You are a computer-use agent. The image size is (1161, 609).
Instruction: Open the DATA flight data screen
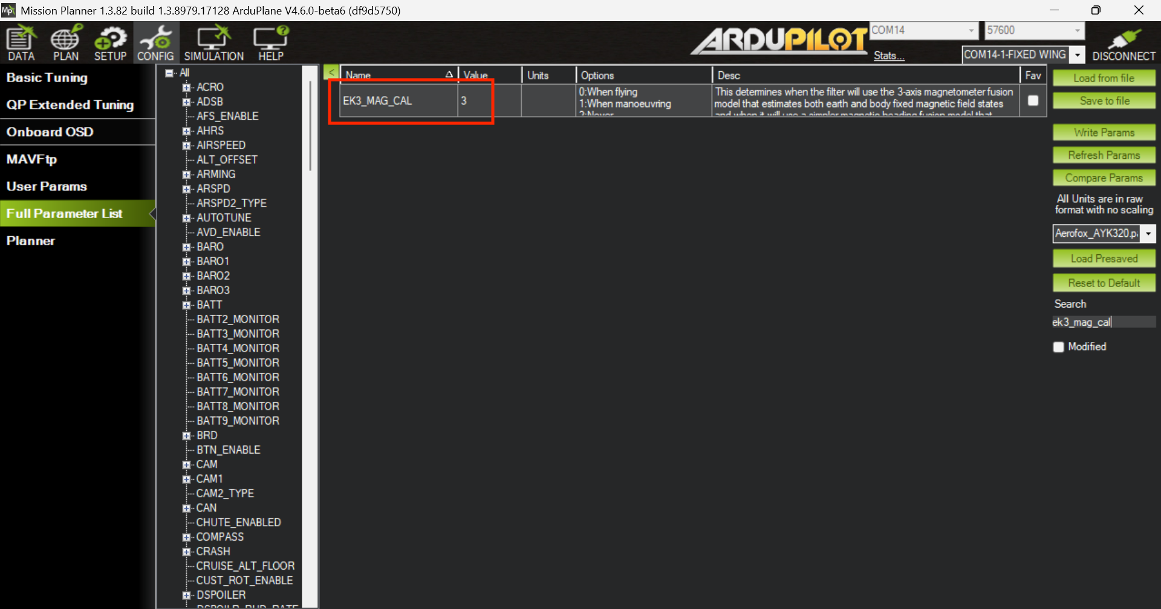point(21,43)
